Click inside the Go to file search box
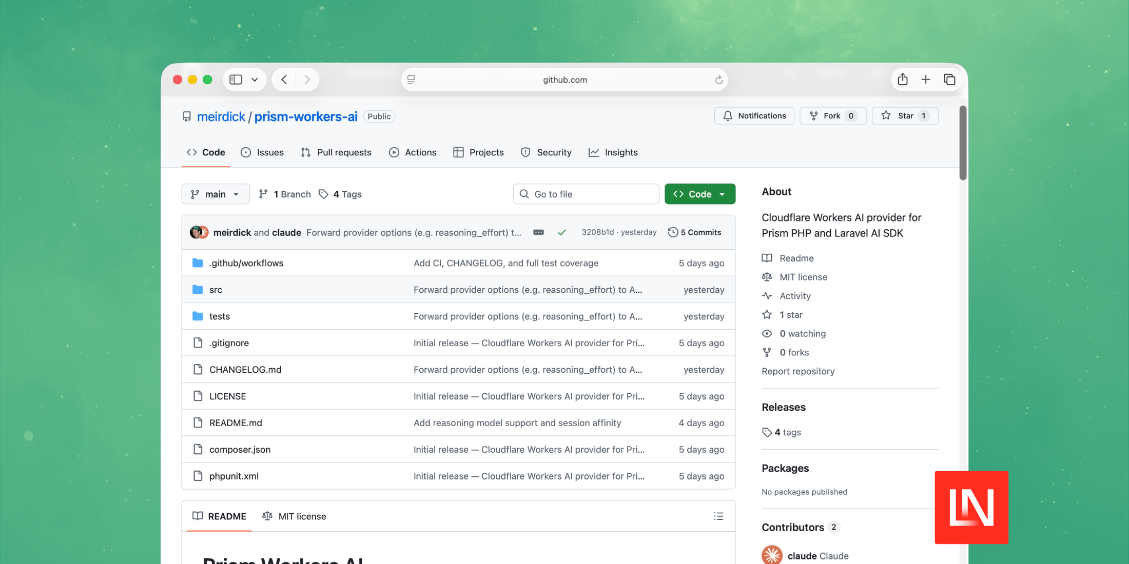1129x564 pixels. click(586, 194)
